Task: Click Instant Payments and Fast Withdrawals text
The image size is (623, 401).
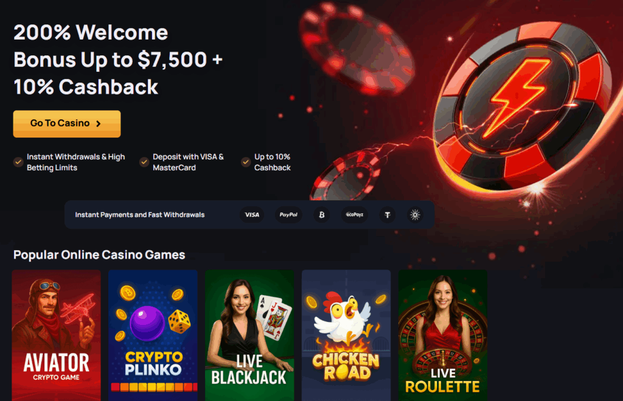Action: (x=140, y=215)
